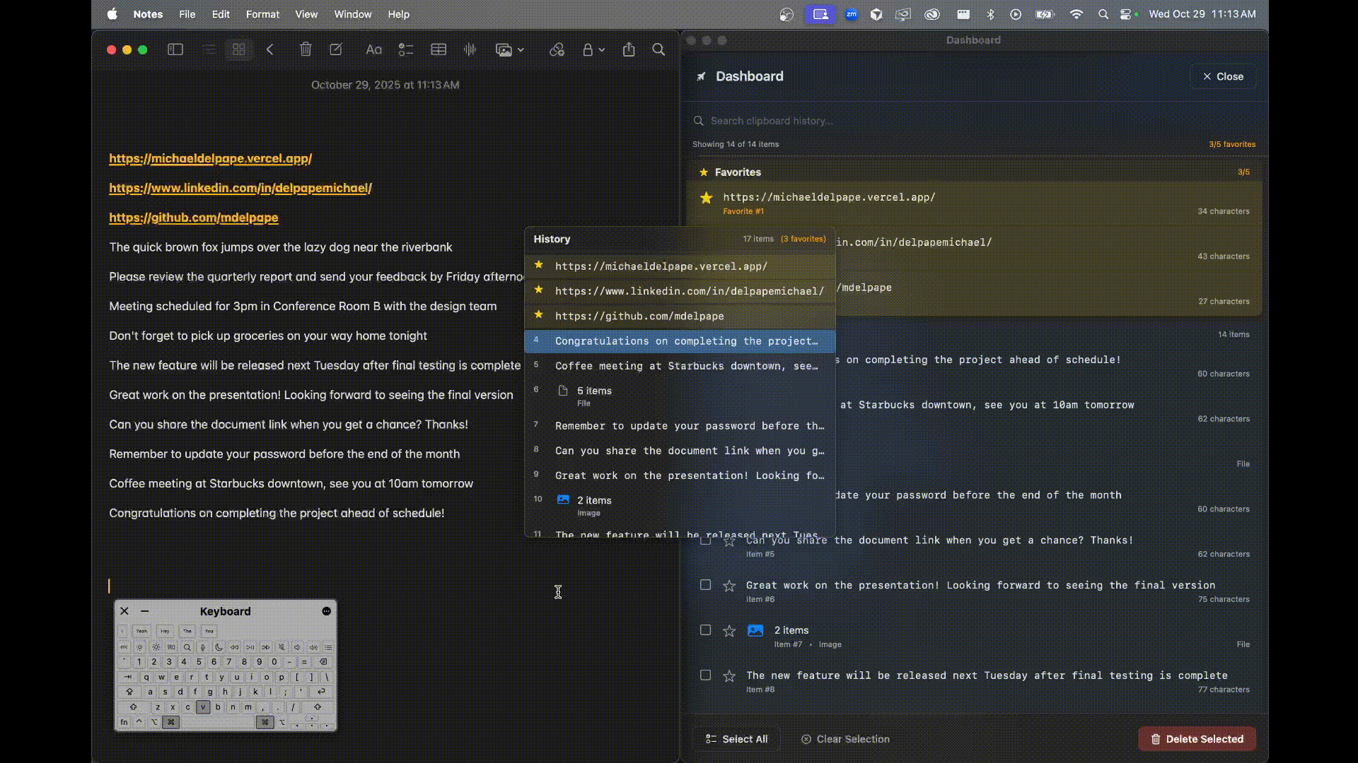Insert a checklist using toolbar icon
The height and width of the screenshot is (763, 1358).
click(x=405, y=49)
